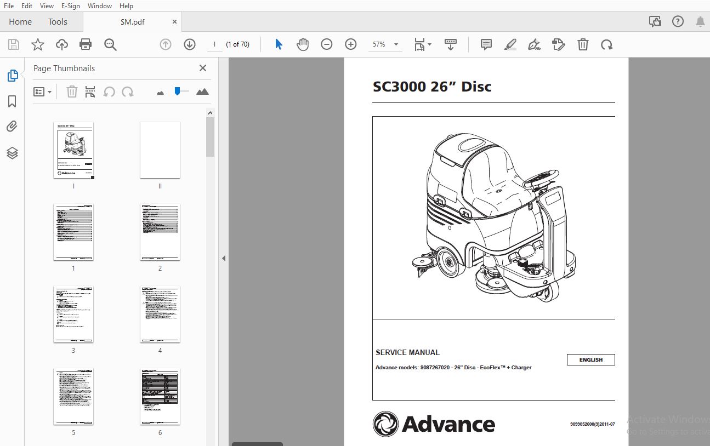Select the SM.pdf document tab
Viewport: 710px width, 446px height.
(132, 22)
